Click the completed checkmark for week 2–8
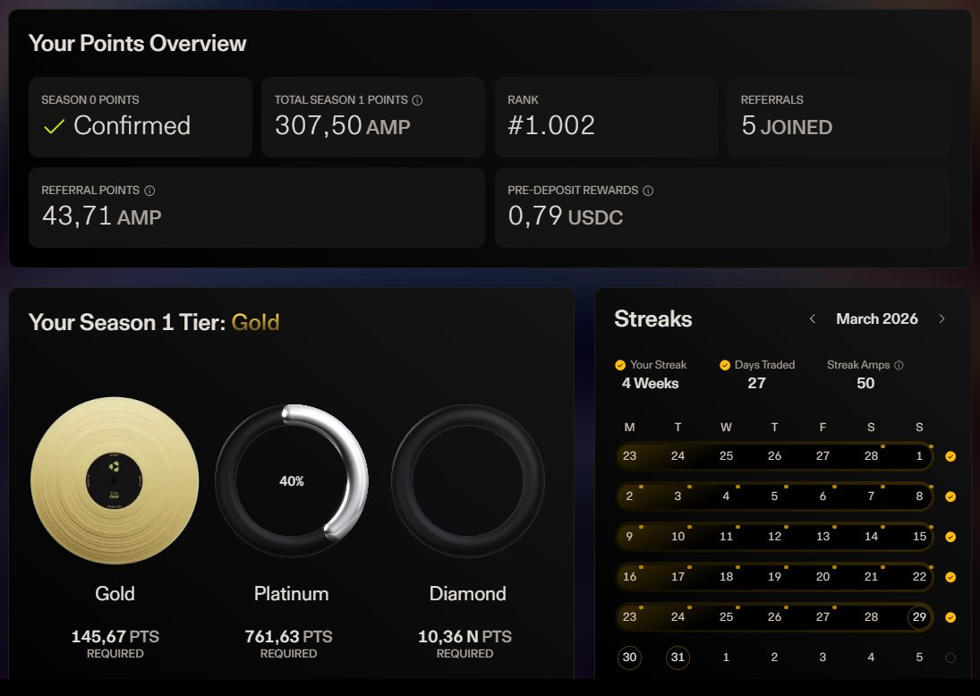 (x=950, y=497)
